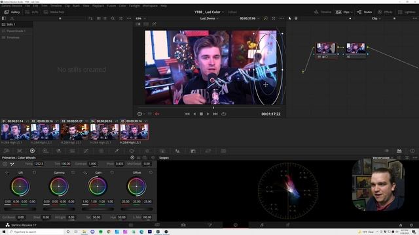The image size is (419, 235).
Task: Open the Lightbox view
Action: click(x=407, y=12)
